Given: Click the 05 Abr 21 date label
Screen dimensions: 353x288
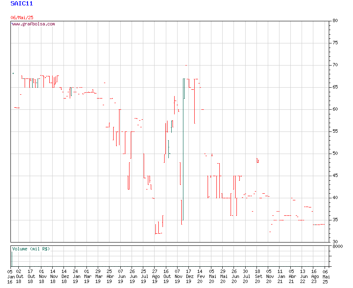Looking at the screenshot, I should (x=292, y=277).
